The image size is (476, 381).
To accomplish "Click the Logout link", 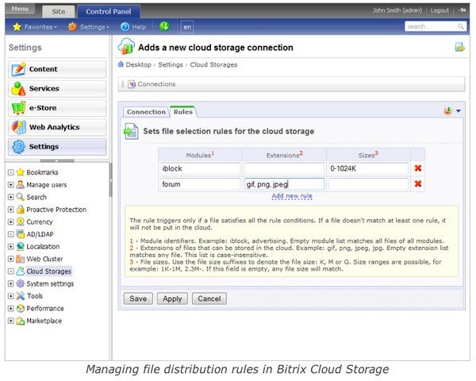I will [x=440, y=10].
